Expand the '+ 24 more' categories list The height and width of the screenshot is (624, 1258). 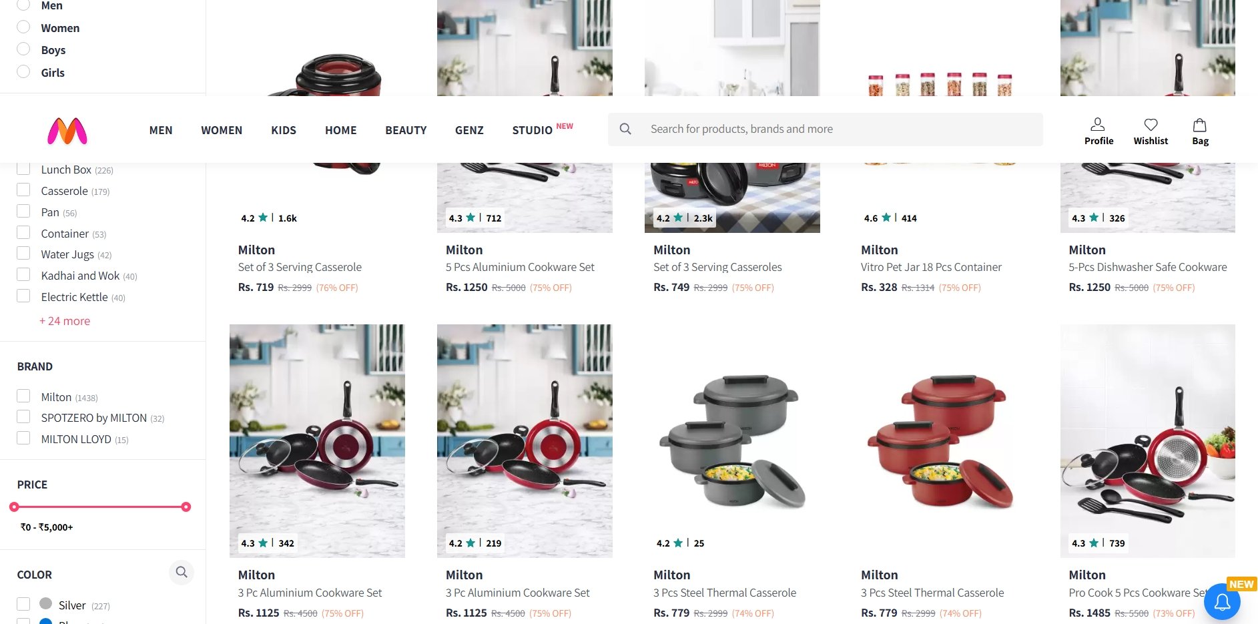coord(65,321)
